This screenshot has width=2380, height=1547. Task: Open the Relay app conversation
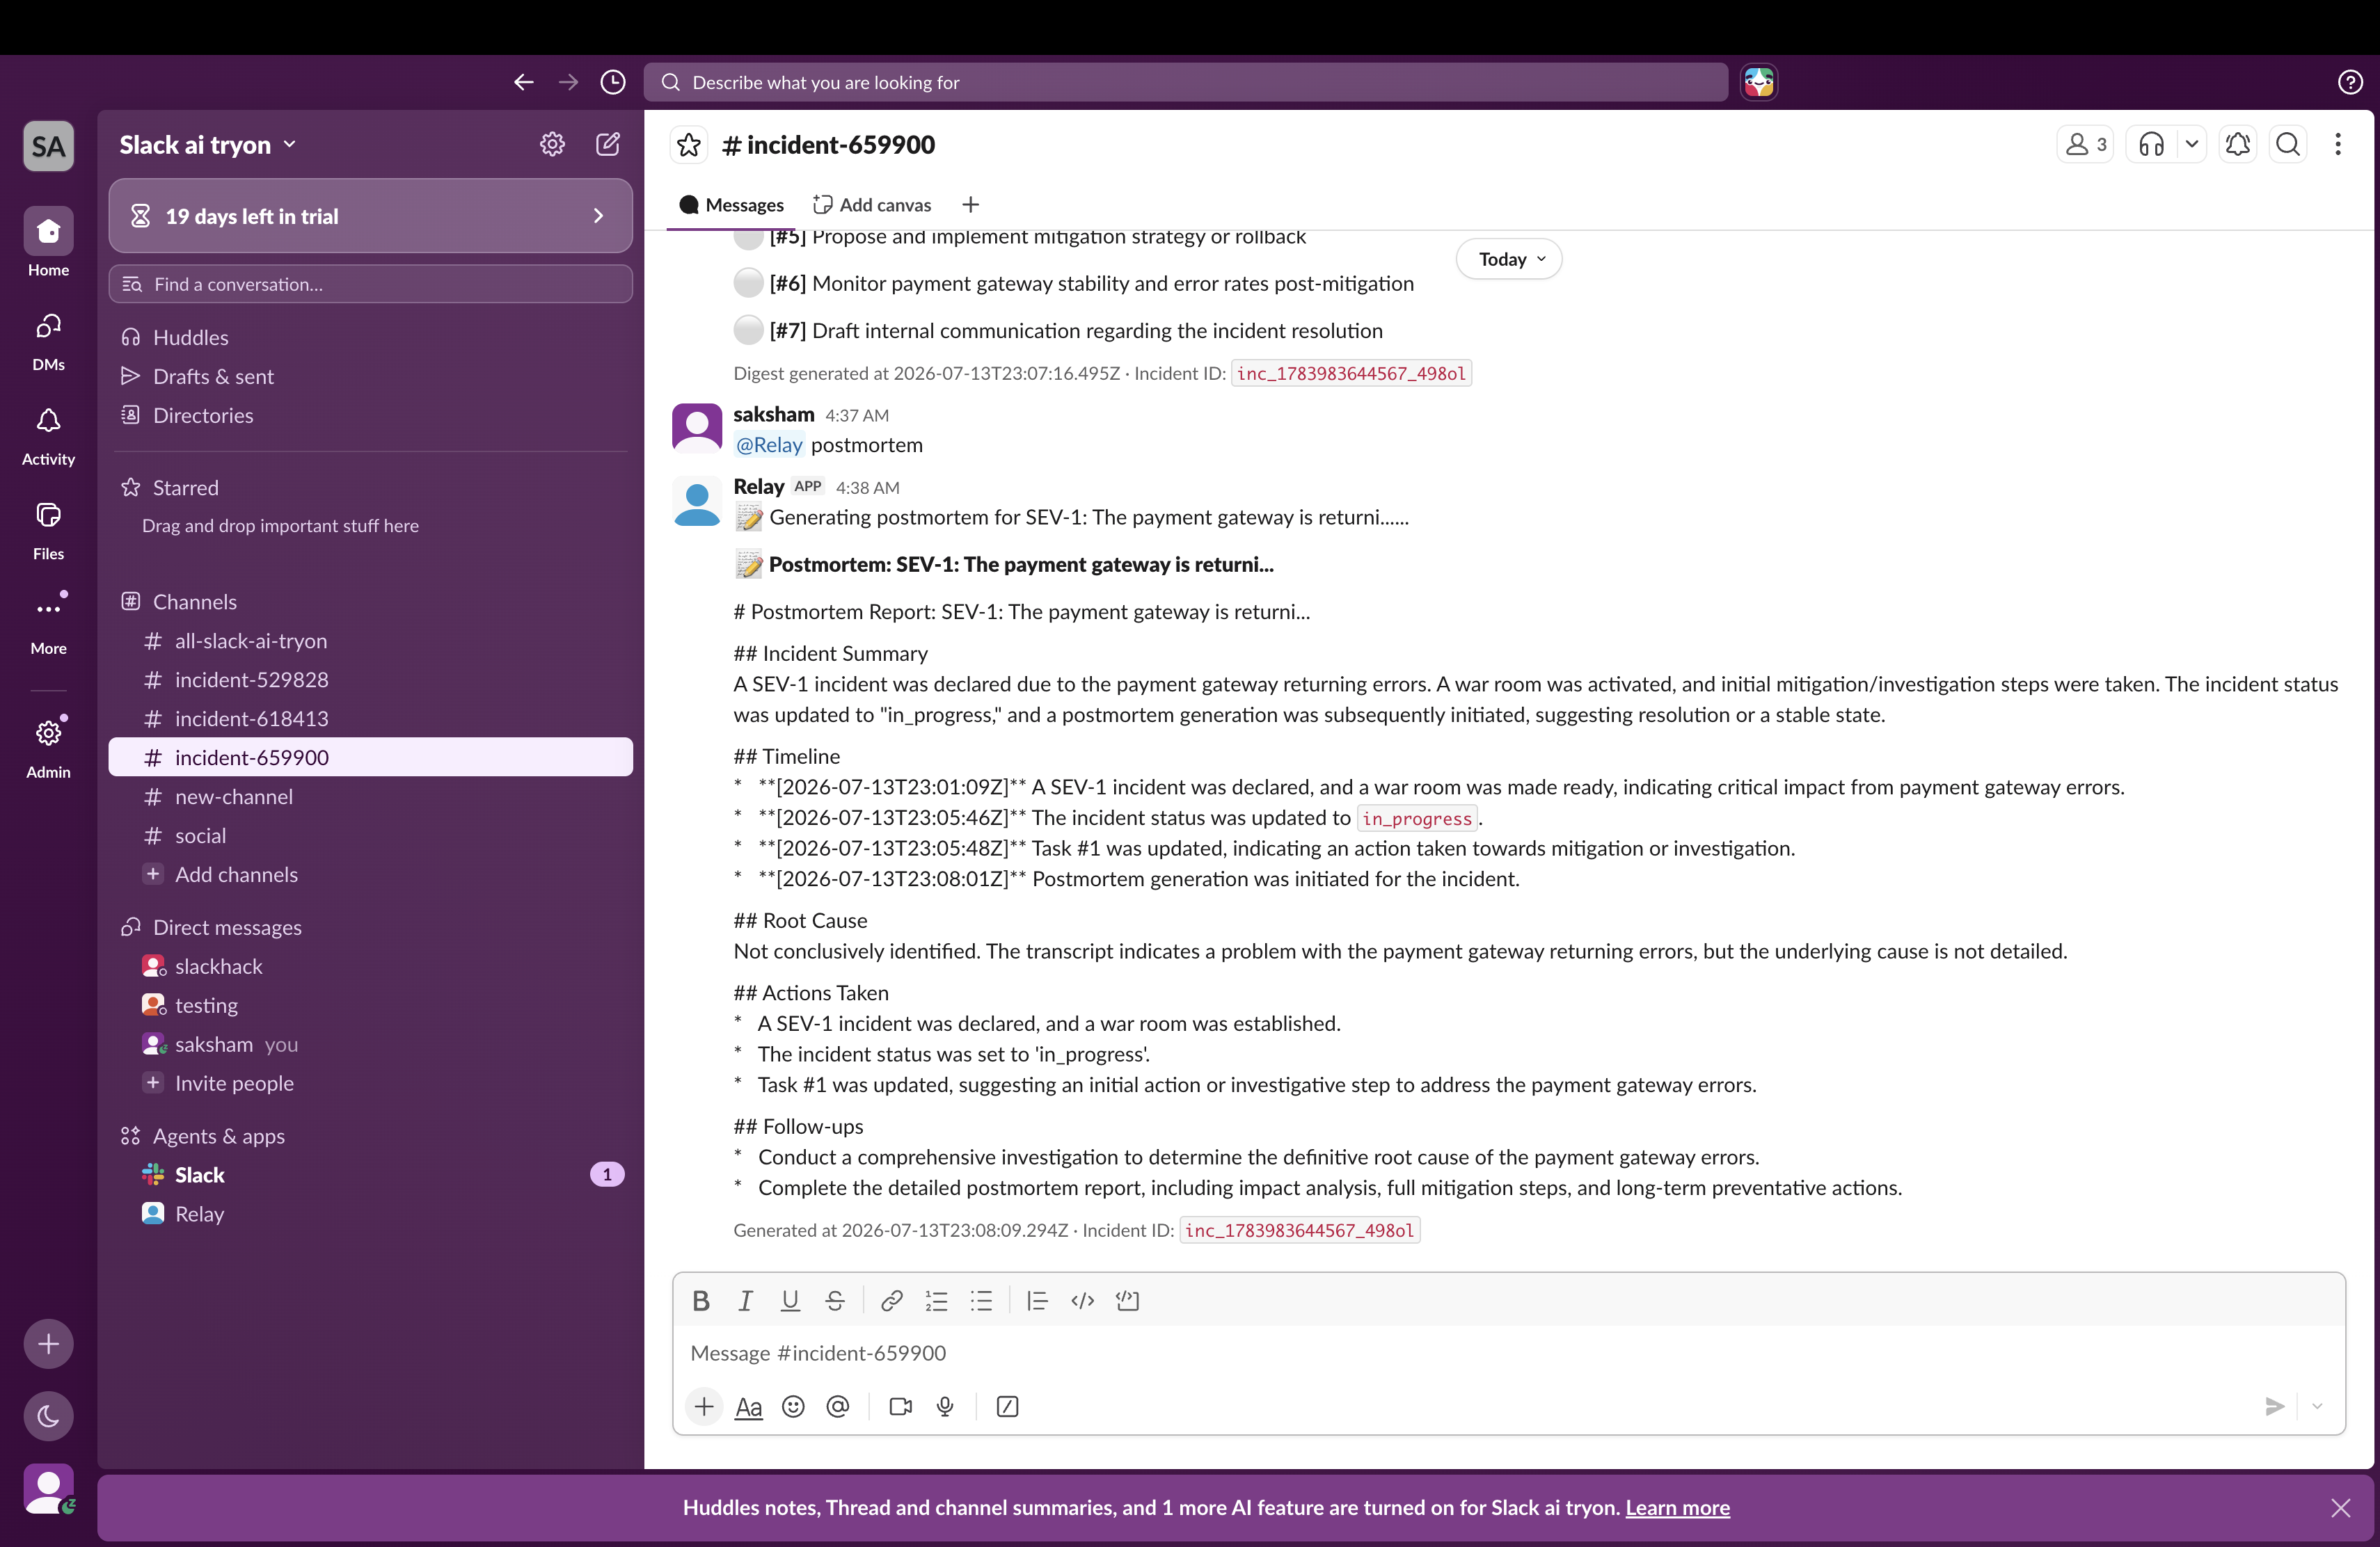coord(370,1215)
